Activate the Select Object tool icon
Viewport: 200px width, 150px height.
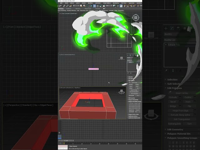pyautogui.click(x=81, y=6)
